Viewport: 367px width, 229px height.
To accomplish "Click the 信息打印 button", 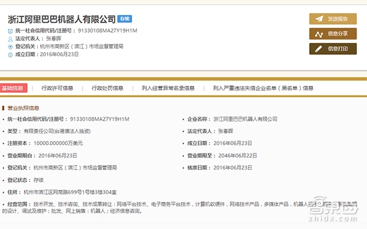I will (333, 49).
